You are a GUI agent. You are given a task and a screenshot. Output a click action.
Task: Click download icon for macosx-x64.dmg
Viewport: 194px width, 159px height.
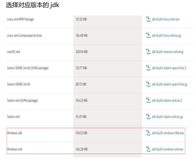[148, 51]
